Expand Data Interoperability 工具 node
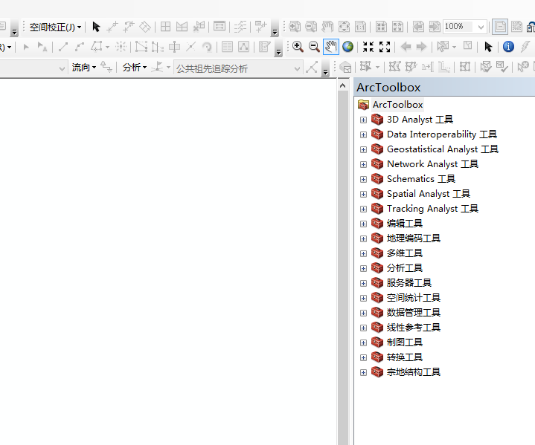Image resolution: width=535 pixels, height=445 pixels. [x=363, y=135]
